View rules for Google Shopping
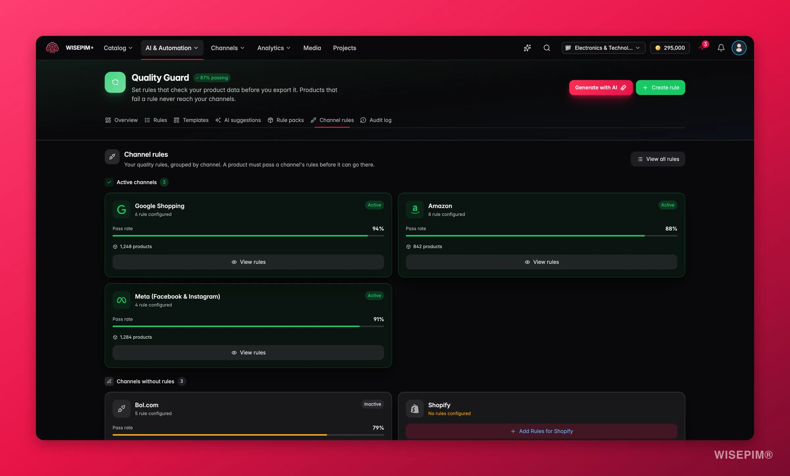Screen dimensions: 790x476 point(248,262)
